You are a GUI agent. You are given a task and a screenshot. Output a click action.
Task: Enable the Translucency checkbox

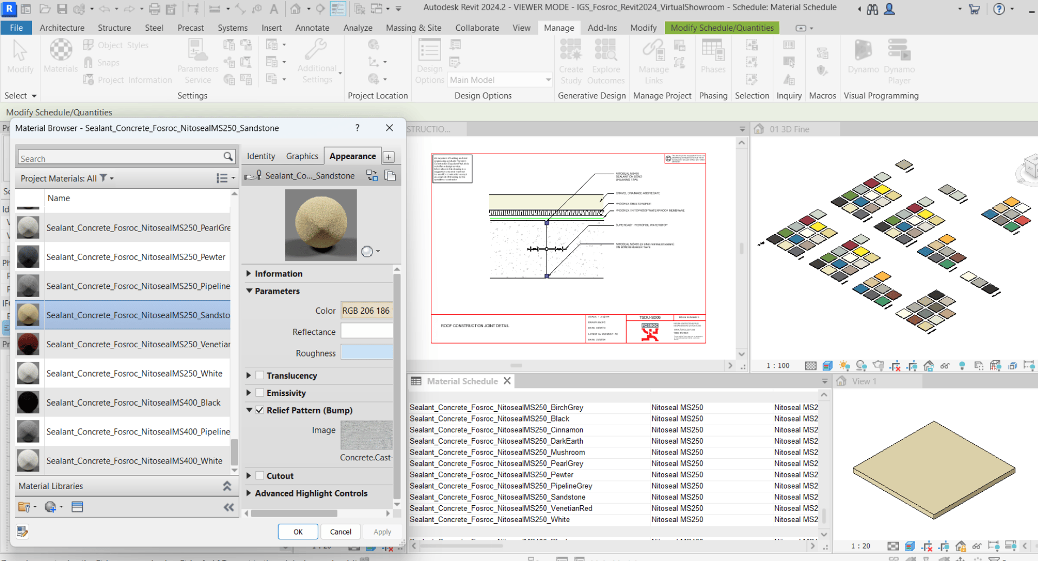pos(260,375)
